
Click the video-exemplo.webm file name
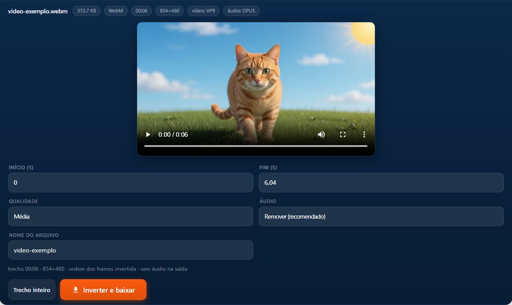click(37, 11)
